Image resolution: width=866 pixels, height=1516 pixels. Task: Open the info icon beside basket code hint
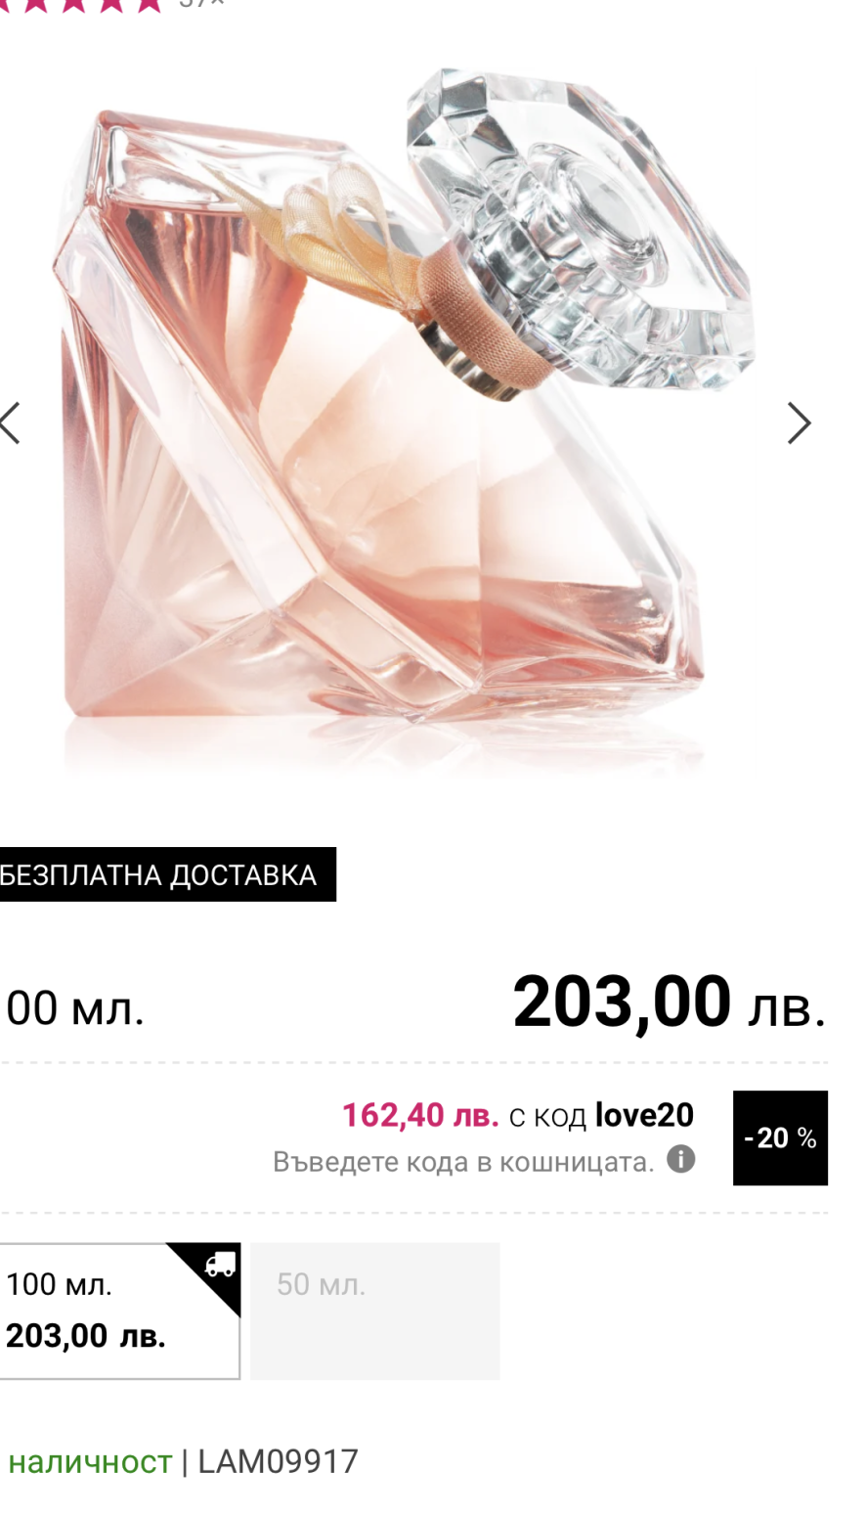click(x=680, y=1160)
